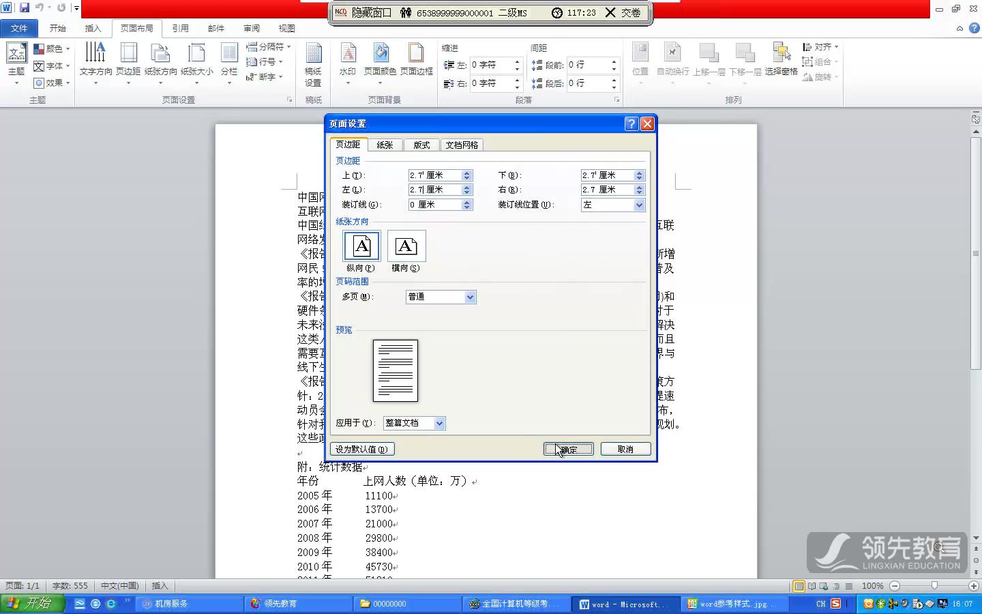Open the 文件 file tab
982x614 pixels.
[19, 28]
